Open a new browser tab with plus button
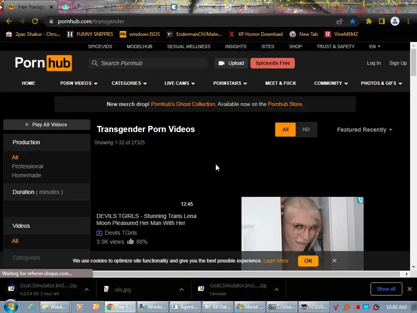Viewport: 417px width, 313px height. [x=336, y=7]
